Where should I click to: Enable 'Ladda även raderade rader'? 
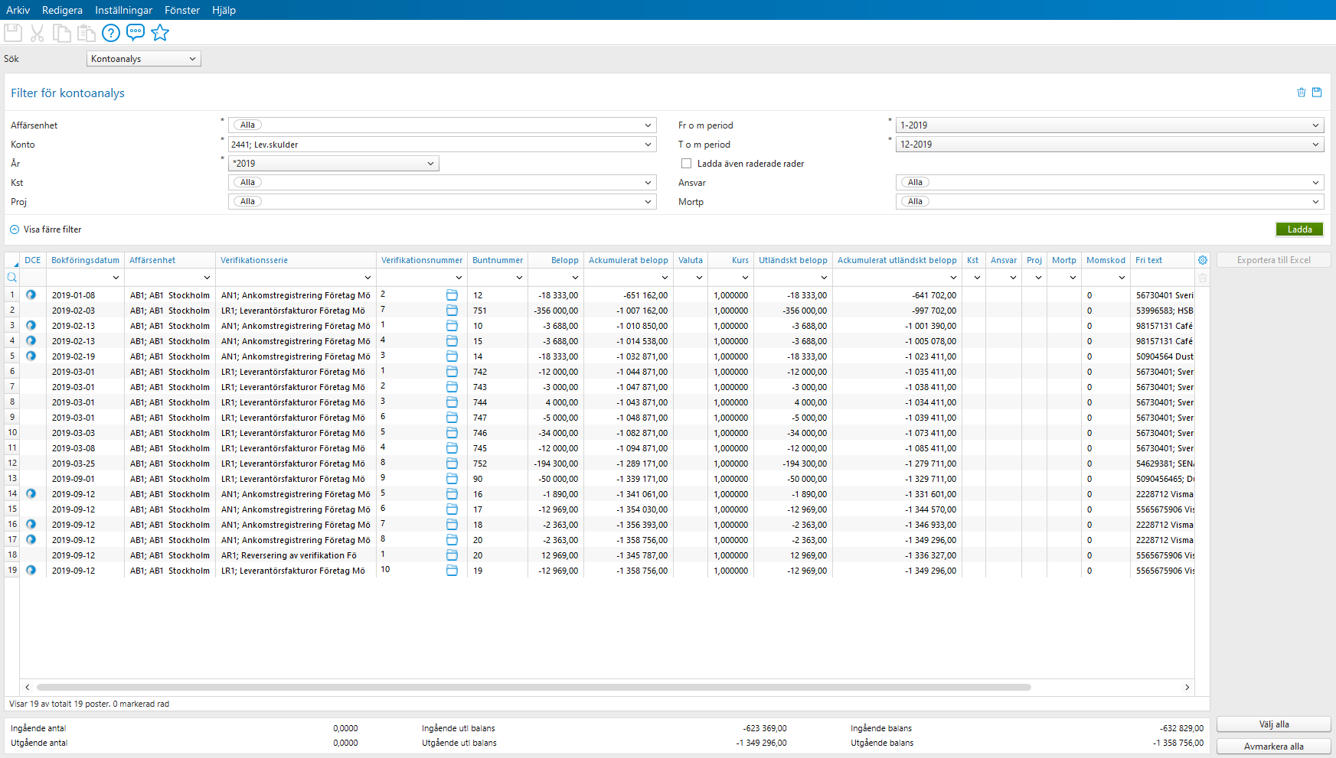tap(686, 163)
